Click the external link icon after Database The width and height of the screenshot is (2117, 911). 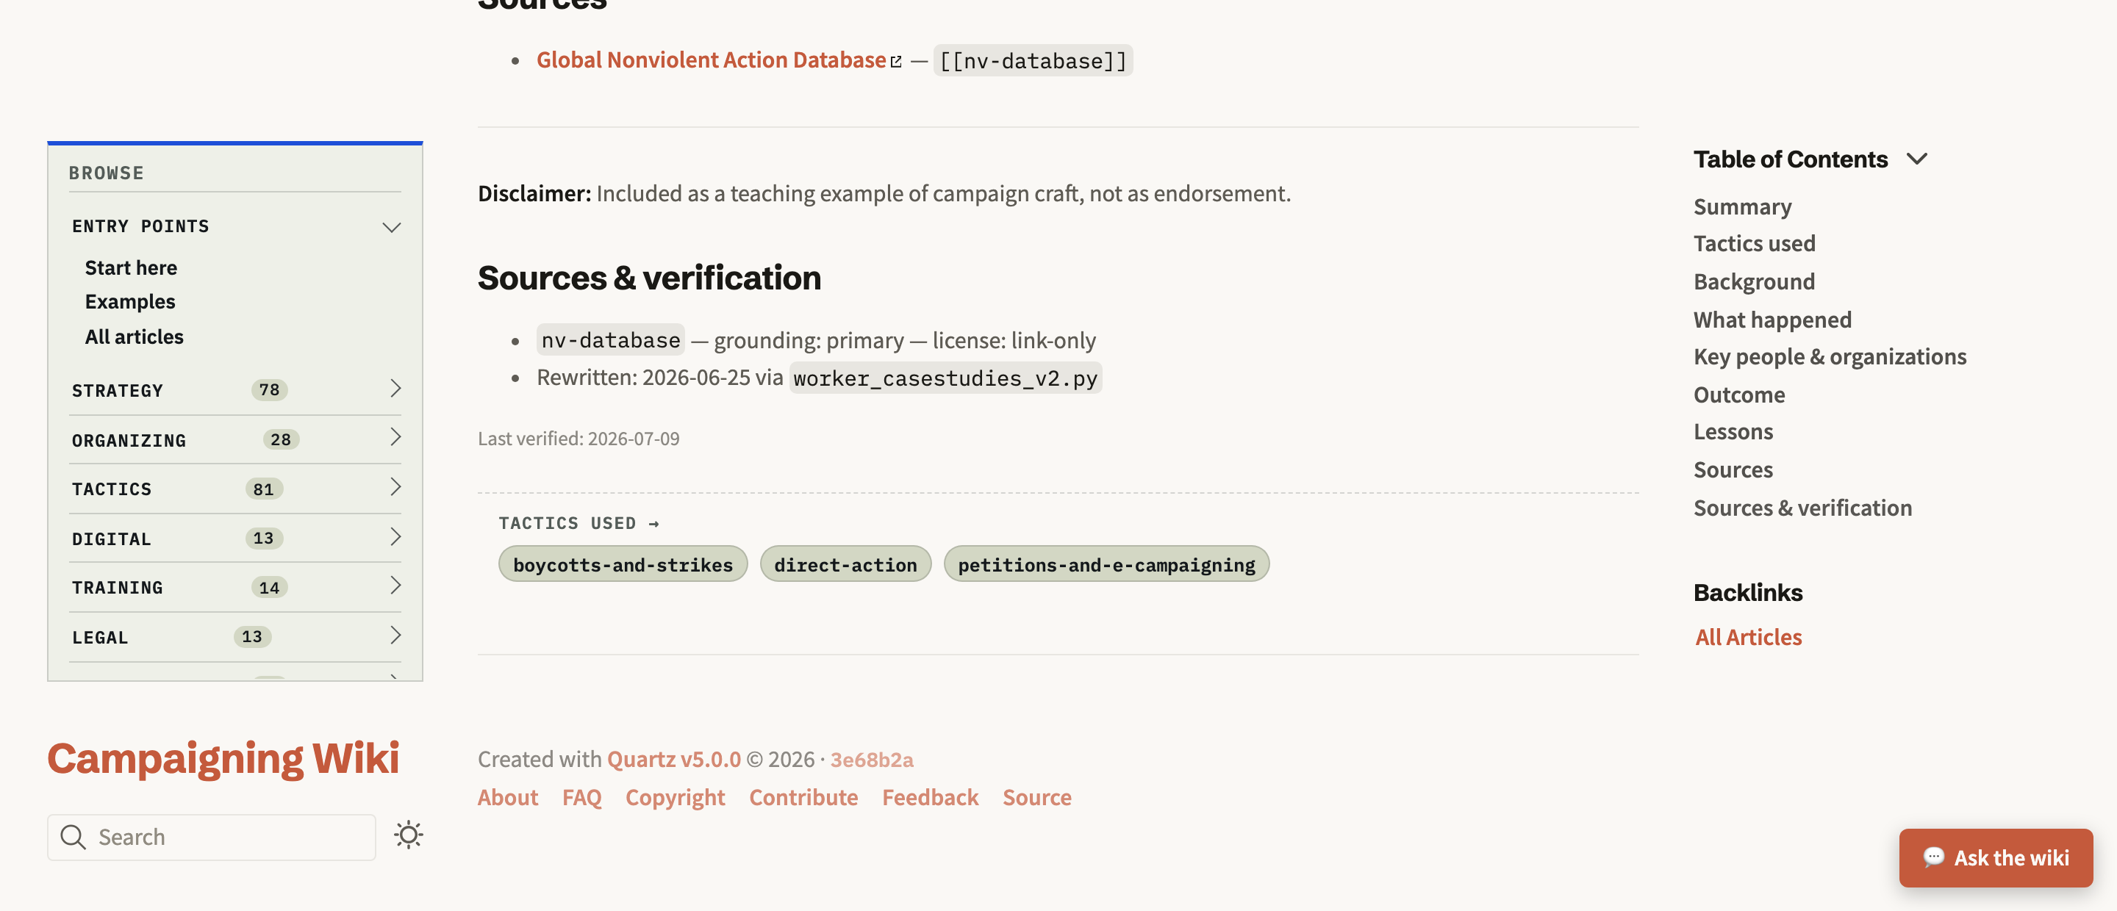click(896, 62)
